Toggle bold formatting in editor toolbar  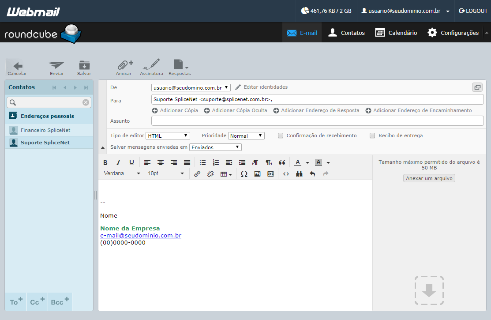coord(105,162)
